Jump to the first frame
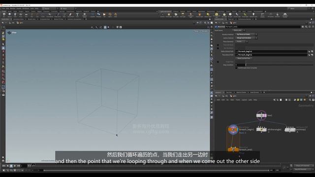 [x=4, y=166]
